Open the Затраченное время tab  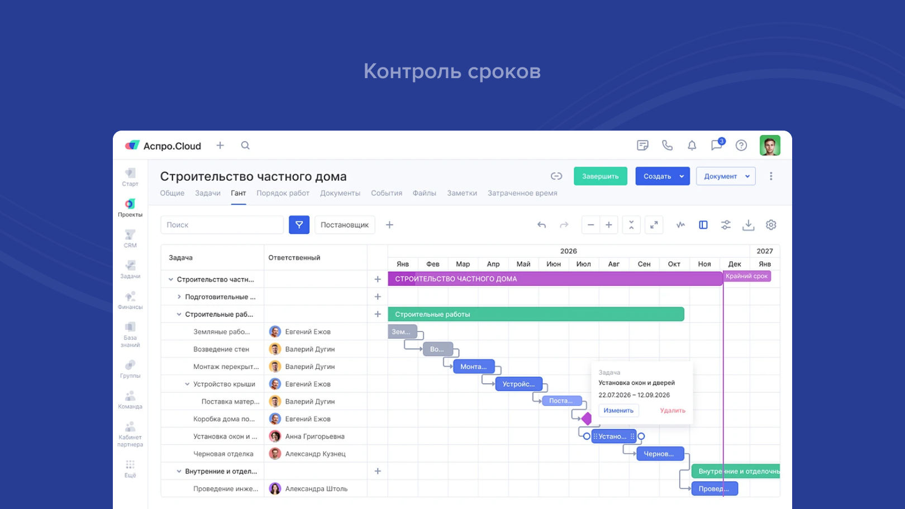coord(522,193)
